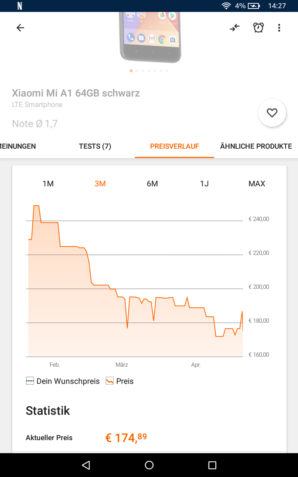The height and width of the screenshot is (477, 298).
Task: Open the Ähnliche Produkte tab
Action: pyautogui.click(x=256, y=146)
